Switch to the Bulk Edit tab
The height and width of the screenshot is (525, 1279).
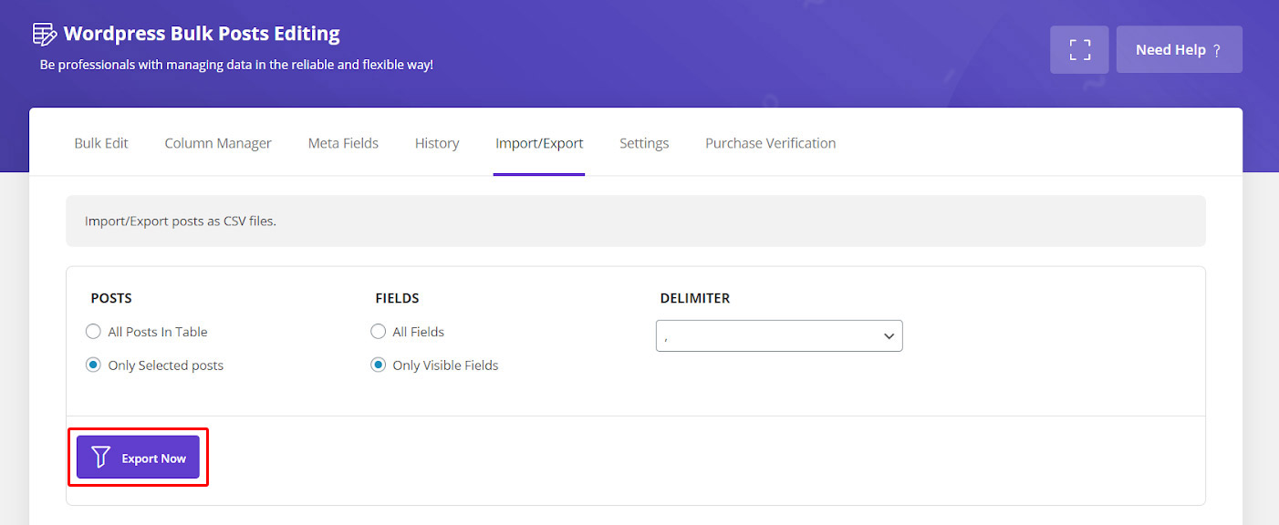[101, 143]
